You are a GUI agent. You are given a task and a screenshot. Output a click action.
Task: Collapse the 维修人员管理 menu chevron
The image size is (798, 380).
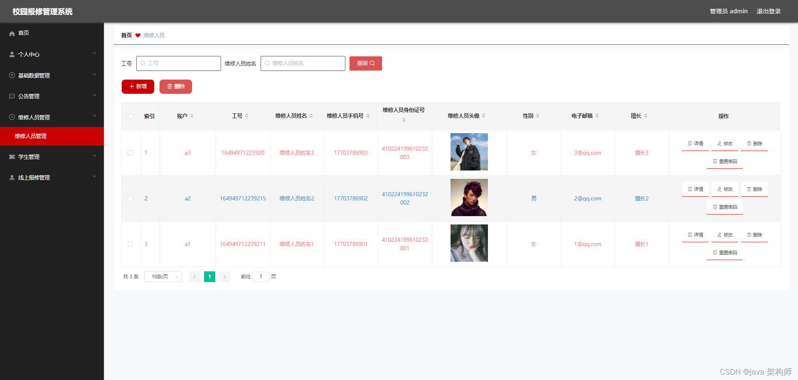tap(94, 116)
